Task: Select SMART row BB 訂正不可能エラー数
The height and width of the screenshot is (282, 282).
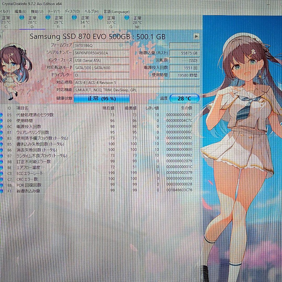Action: [x=100, y=161]
